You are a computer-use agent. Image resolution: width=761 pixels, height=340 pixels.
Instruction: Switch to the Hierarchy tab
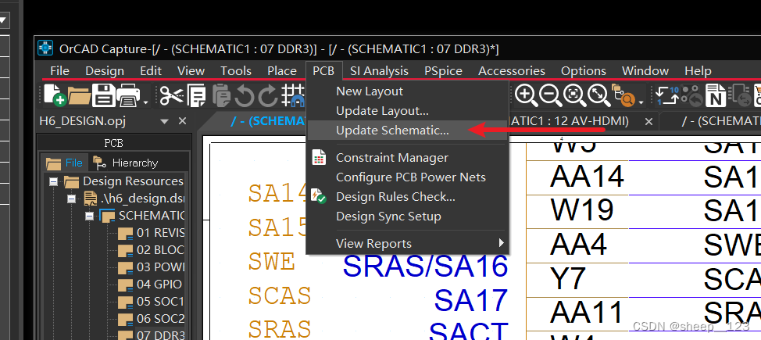coord(126,163)
